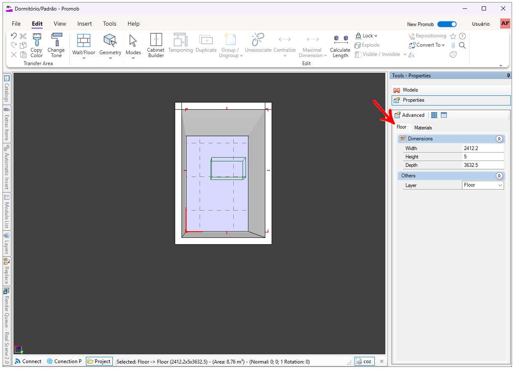
Task: Click the Connect button in status bar
Action: (28, 361)
